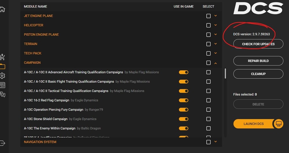
Task: Select Operation Piercing Fury Campaign checkbox
Action: tap(208, 109)
